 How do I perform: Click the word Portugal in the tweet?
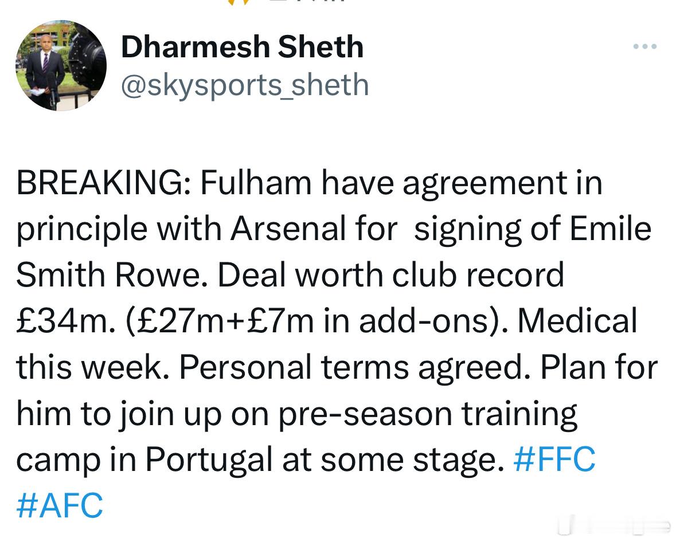point(209,459)
